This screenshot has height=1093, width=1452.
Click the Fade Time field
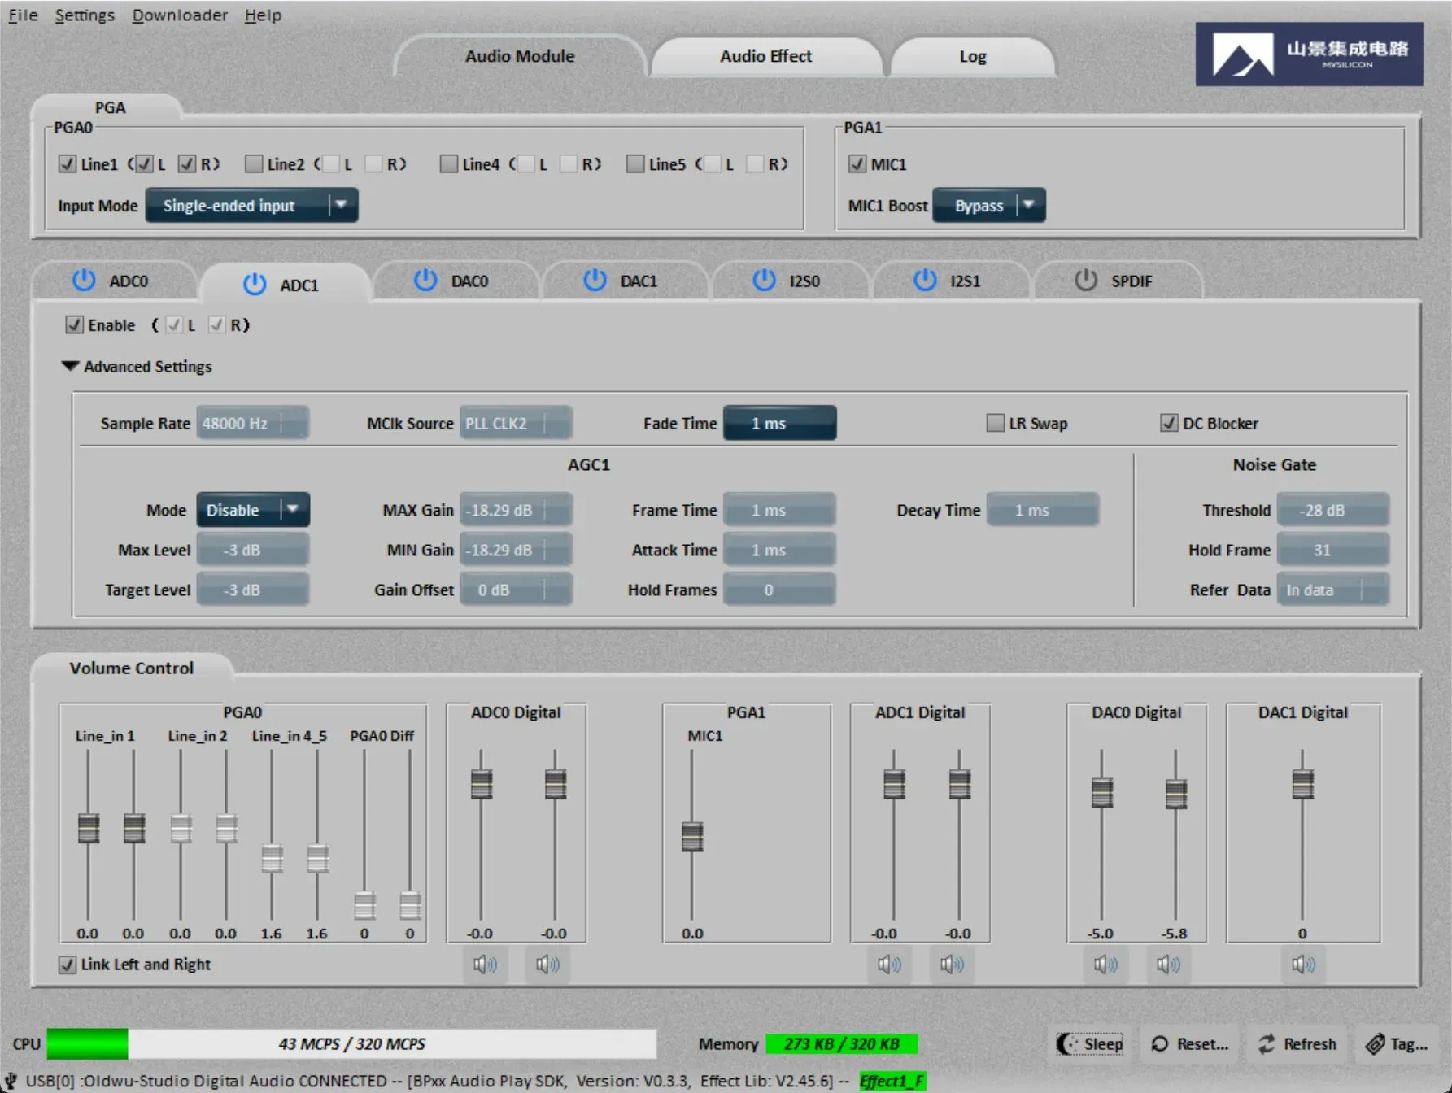[x=779, y=423]
